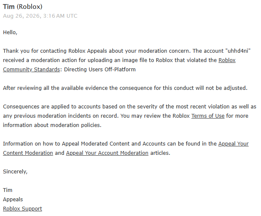Image resolution: width=261 pixels, height=216 pixels.
Task: Open the Terms of Use link
Action: pos(208,116)
